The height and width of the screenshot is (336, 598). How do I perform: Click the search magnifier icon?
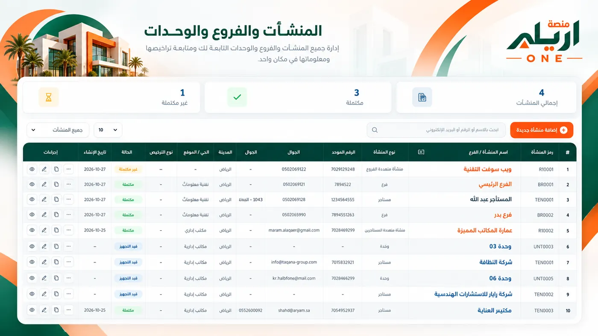pyautogui.click(x=375, y=130)
